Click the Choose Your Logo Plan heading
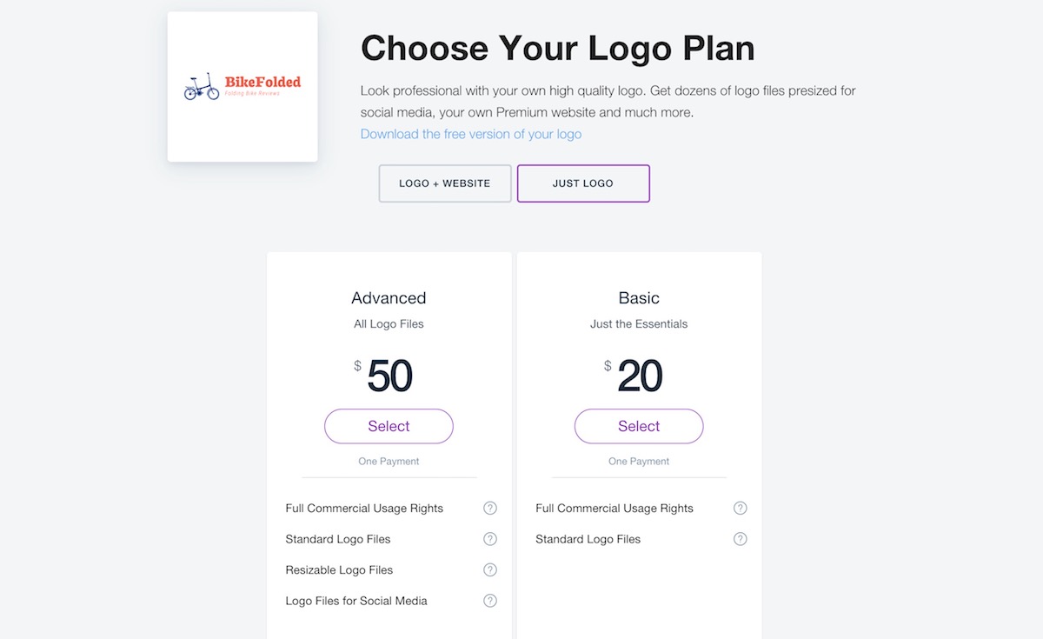1043x639 pixels. (x=557, y=48)
